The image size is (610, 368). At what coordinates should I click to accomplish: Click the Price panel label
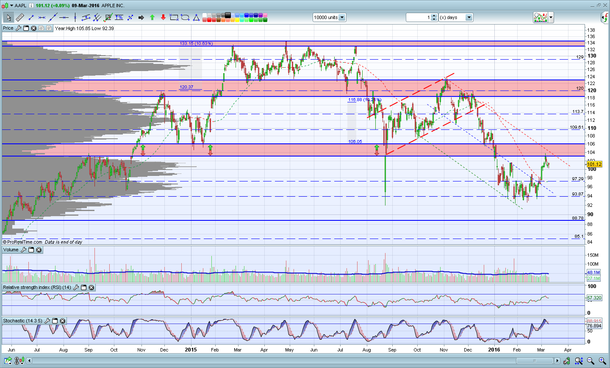coord(8,28)
